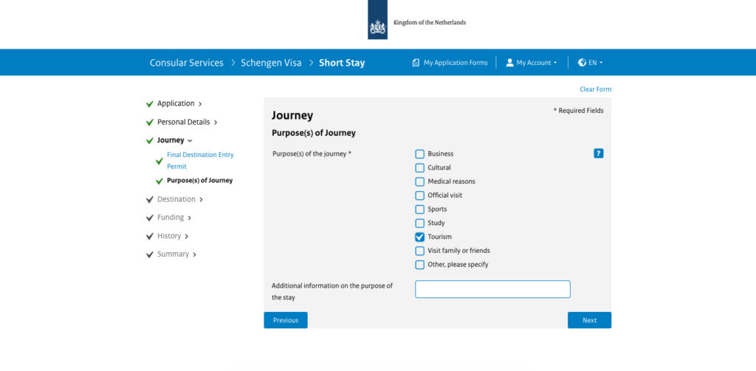Go to Schengen Visa breadcrumb

[271, 63]
